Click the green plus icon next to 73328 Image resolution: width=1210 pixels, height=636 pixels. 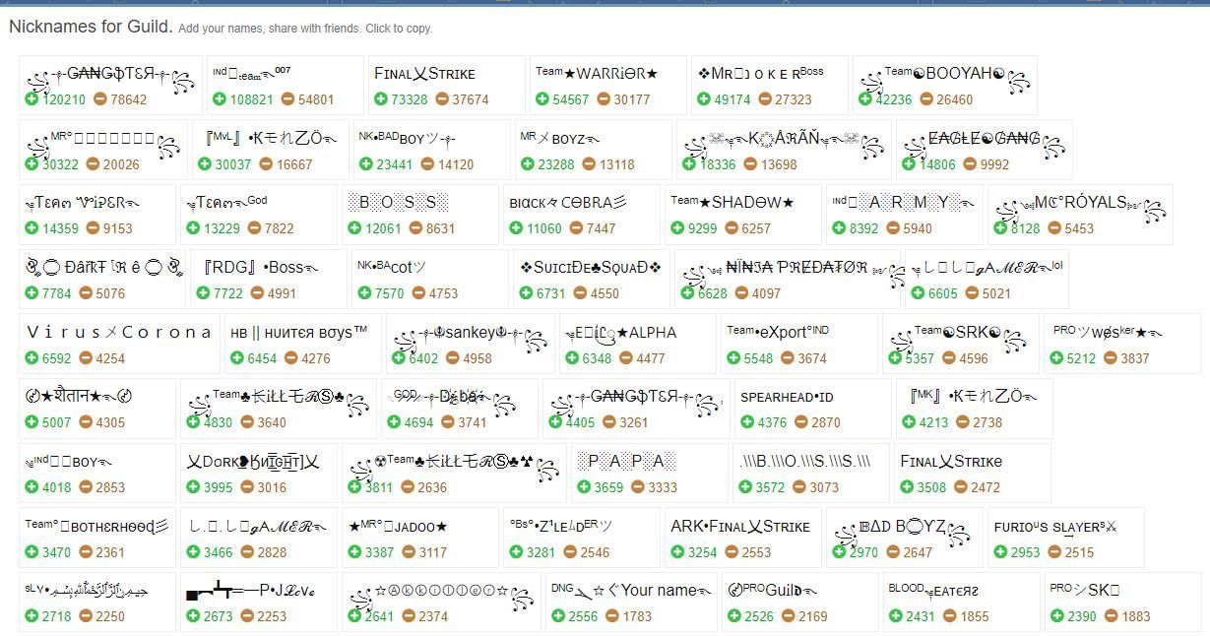tap(381, 99)
